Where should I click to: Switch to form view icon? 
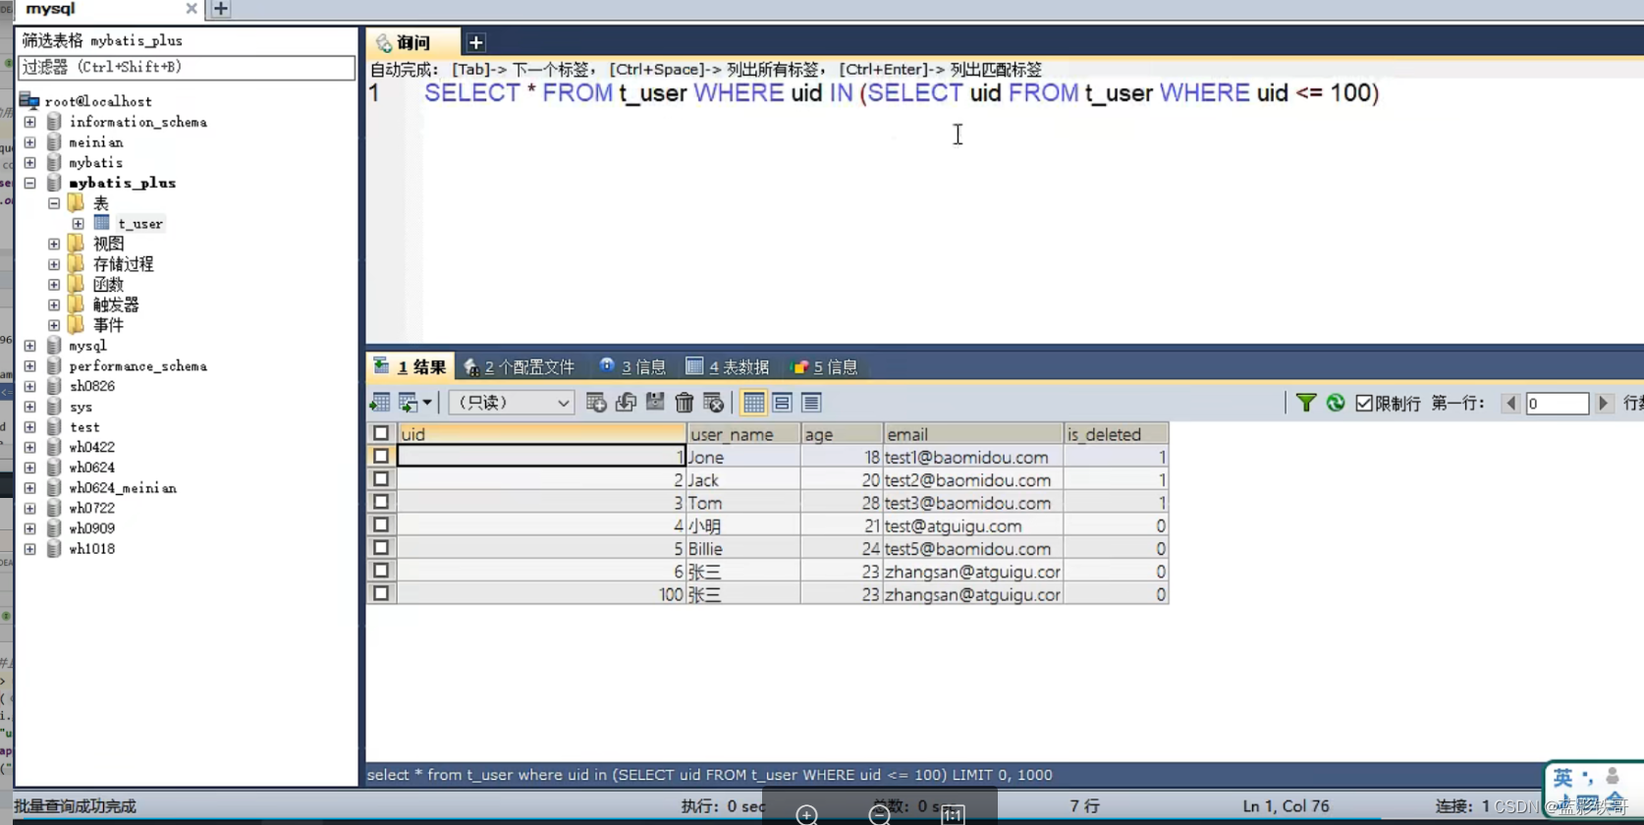coord(783,403)
